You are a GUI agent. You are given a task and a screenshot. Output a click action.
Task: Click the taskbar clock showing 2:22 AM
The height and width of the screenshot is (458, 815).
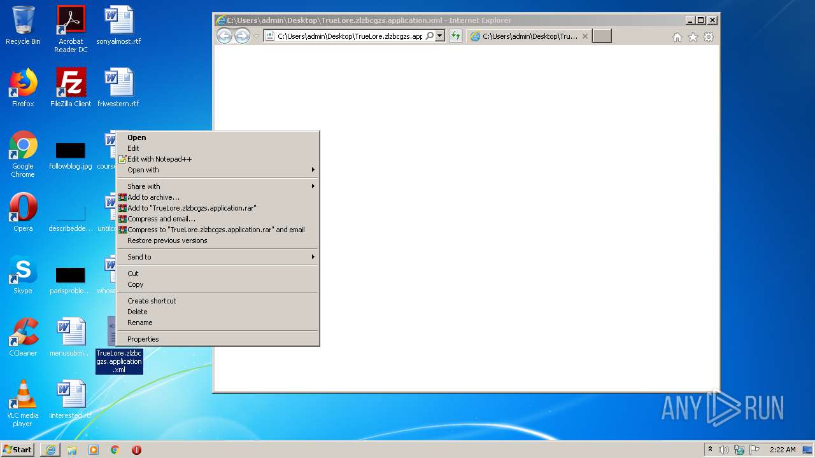[x=783, y=450]
